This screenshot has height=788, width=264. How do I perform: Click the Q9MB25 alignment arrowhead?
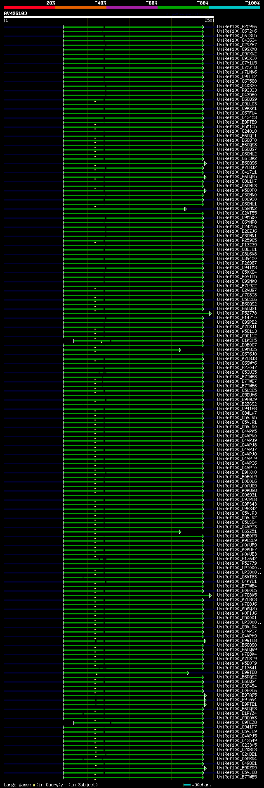[180, 350]
